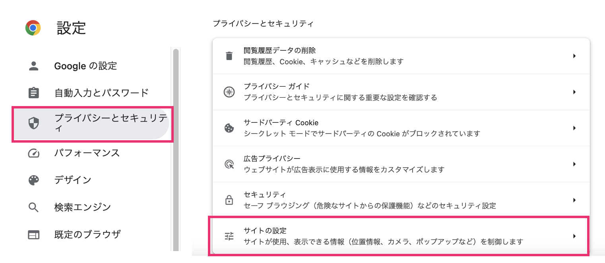
Task: Click the trash icon for 閲覧履歴データの削除
Action: [229, 56]
